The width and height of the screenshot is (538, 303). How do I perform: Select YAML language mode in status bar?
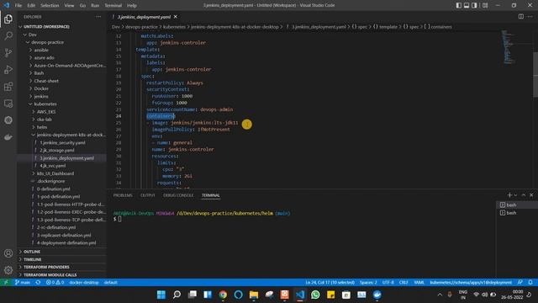[x=419, y=283]
